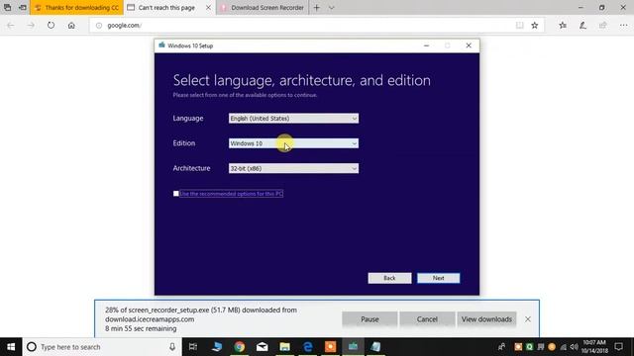The height and width of the screenshot is (356, 634).
Task: Open File Explorer from taskbar
Action: click(x=284, y=347)
